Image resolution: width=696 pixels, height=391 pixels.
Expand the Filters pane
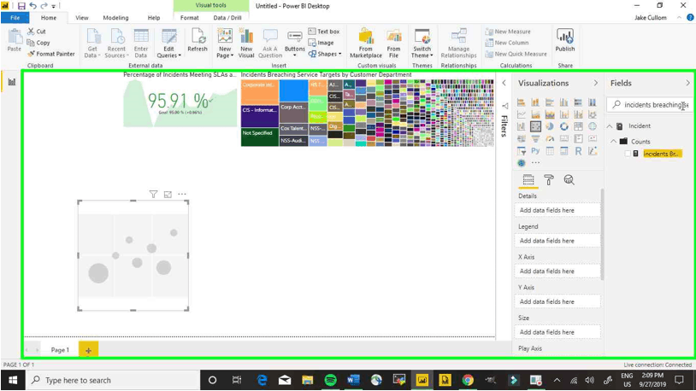point(504,83)
